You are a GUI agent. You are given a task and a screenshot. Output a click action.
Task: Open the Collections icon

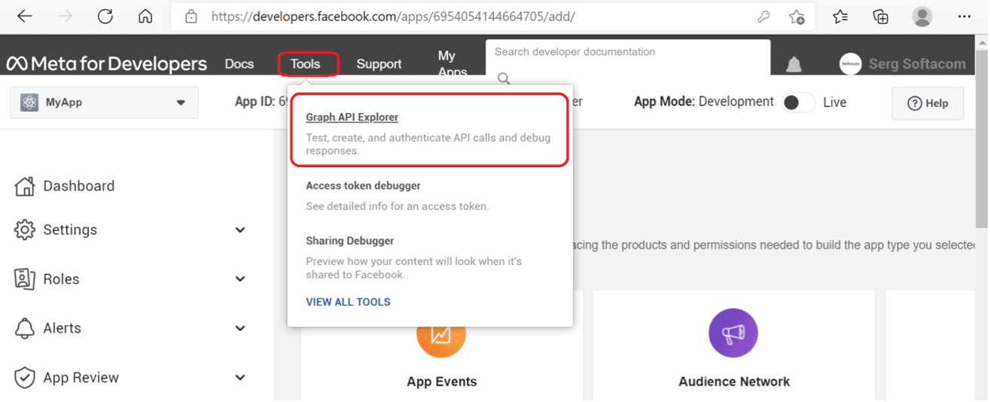[881, 17]
